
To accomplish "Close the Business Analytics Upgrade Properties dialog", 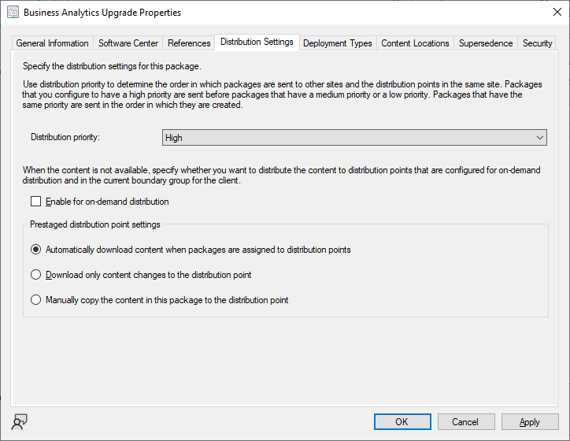I will coord(557,12).
